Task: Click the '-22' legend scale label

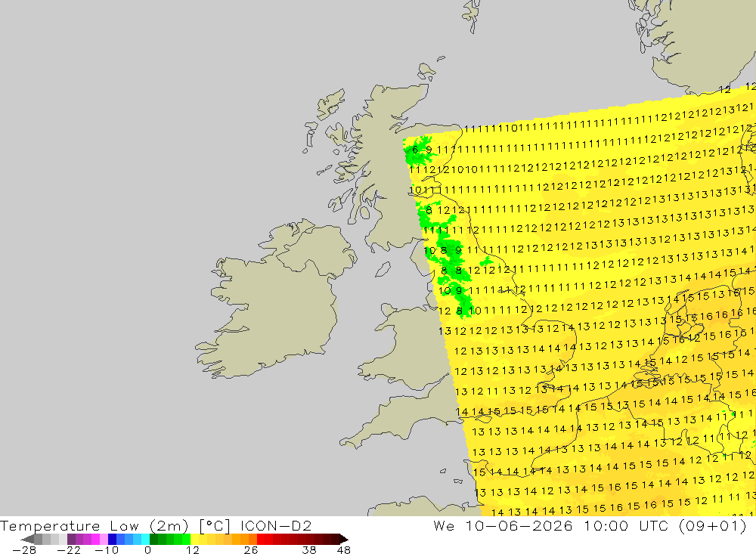Action: 69,550
